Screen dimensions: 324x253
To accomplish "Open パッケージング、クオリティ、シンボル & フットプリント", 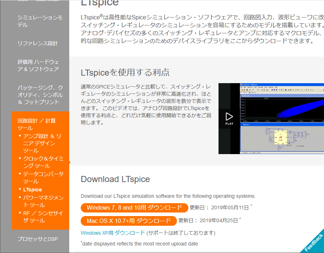I will pyautogui.click(x=40, y=95).
